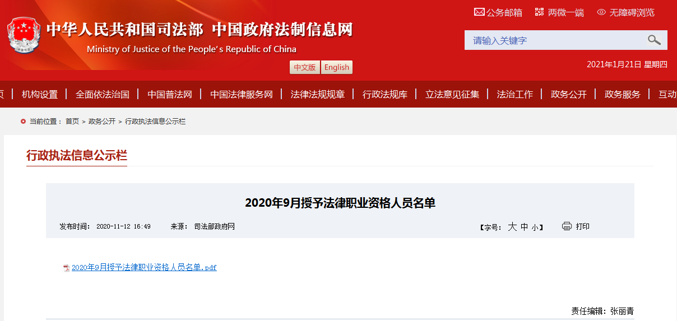Screen dimensions: 677x321
Task: Switch to 中文版 language
Action: point(304,67)
